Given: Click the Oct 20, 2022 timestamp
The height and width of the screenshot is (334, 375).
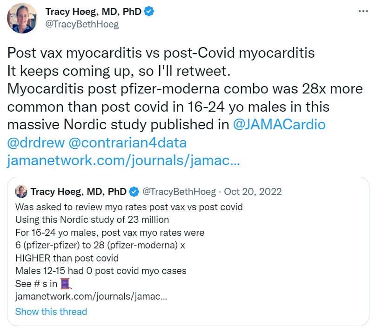Looking at the screenshot, I should click(253, 191).
